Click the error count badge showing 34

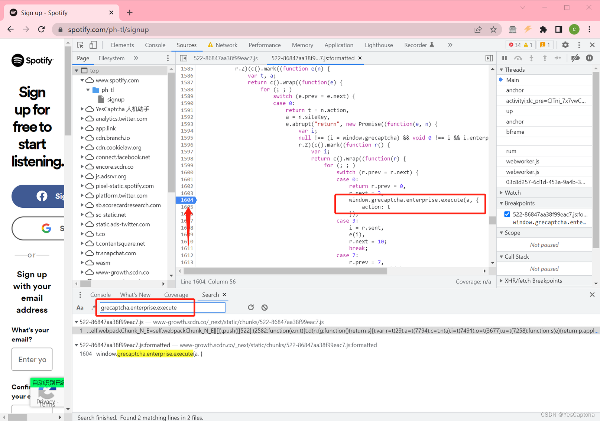point(515,45)
